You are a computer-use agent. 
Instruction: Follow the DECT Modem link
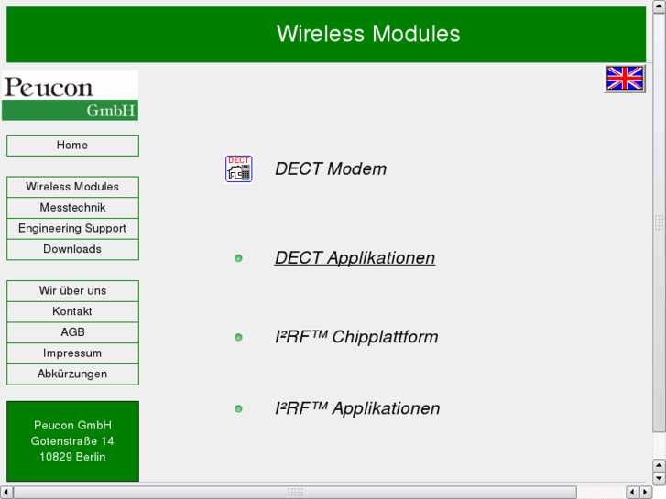pos(331,169)
